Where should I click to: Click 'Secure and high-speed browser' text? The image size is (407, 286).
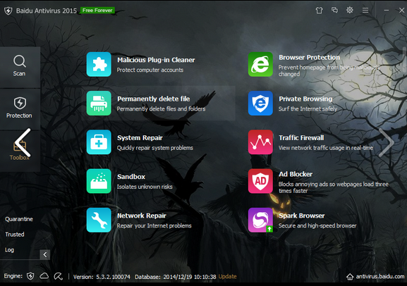tap(317, 225)
